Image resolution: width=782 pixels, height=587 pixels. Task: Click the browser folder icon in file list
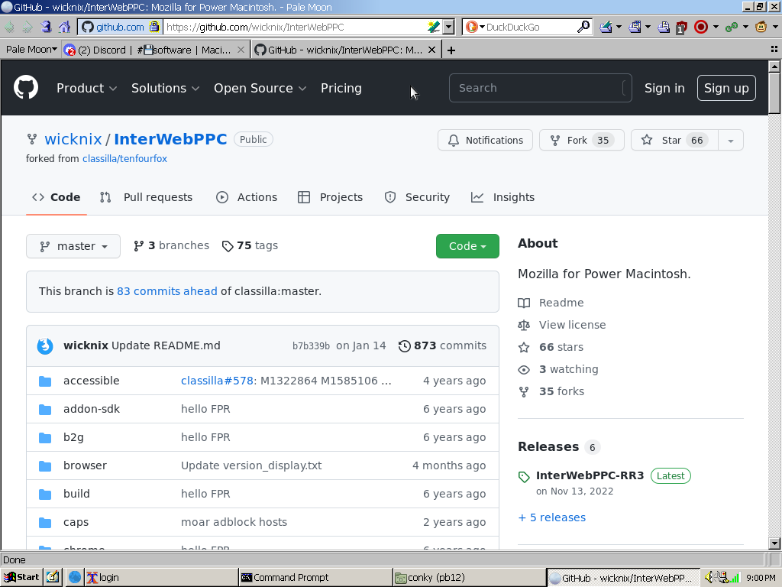[45, 466]
